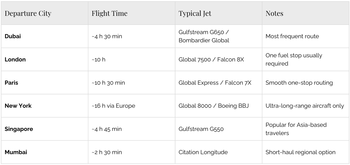Click the Flight Time column header
Viewport: 350px width, 165px height.
(x=109, y=14)
